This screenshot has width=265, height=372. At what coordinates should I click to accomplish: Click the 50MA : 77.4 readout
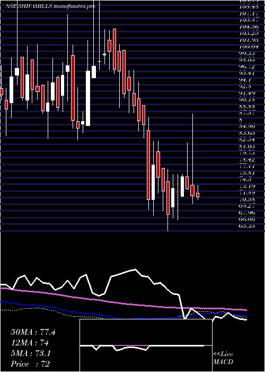[x=33, y=332]
